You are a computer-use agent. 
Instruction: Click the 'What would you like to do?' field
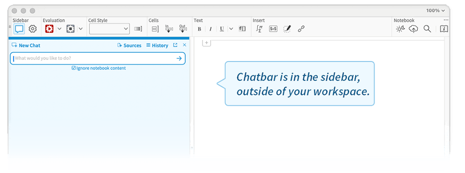(98, 58)
